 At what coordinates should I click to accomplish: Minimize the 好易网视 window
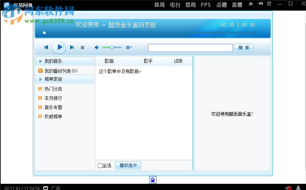pos(279,4)
